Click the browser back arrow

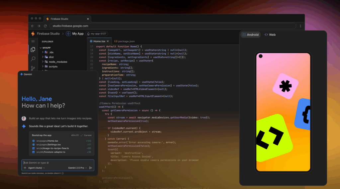click(x=33, y=26)
